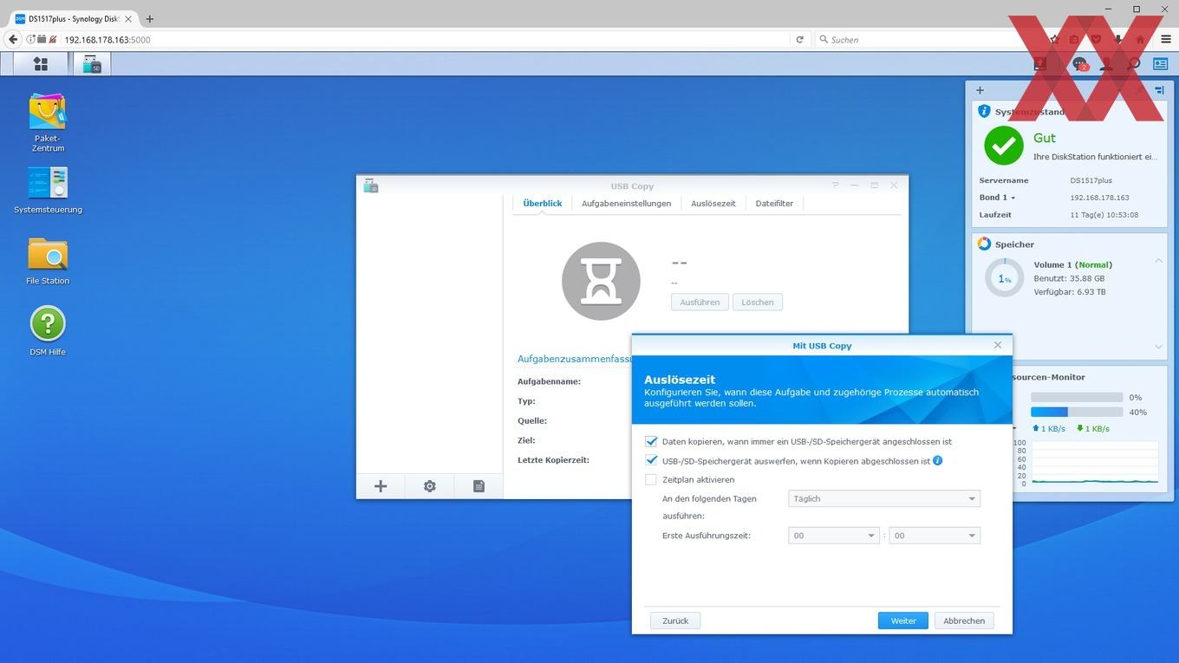Toggle the DSM widgets panel
The width and height of the screenshot is (1179, 663).
point(1160,64)
